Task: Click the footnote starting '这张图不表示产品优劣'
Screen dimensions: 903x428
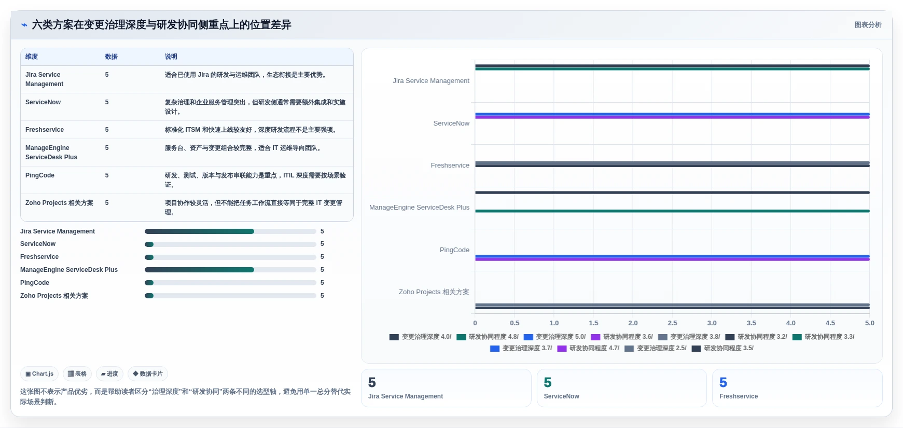Action: coord(185,397)
